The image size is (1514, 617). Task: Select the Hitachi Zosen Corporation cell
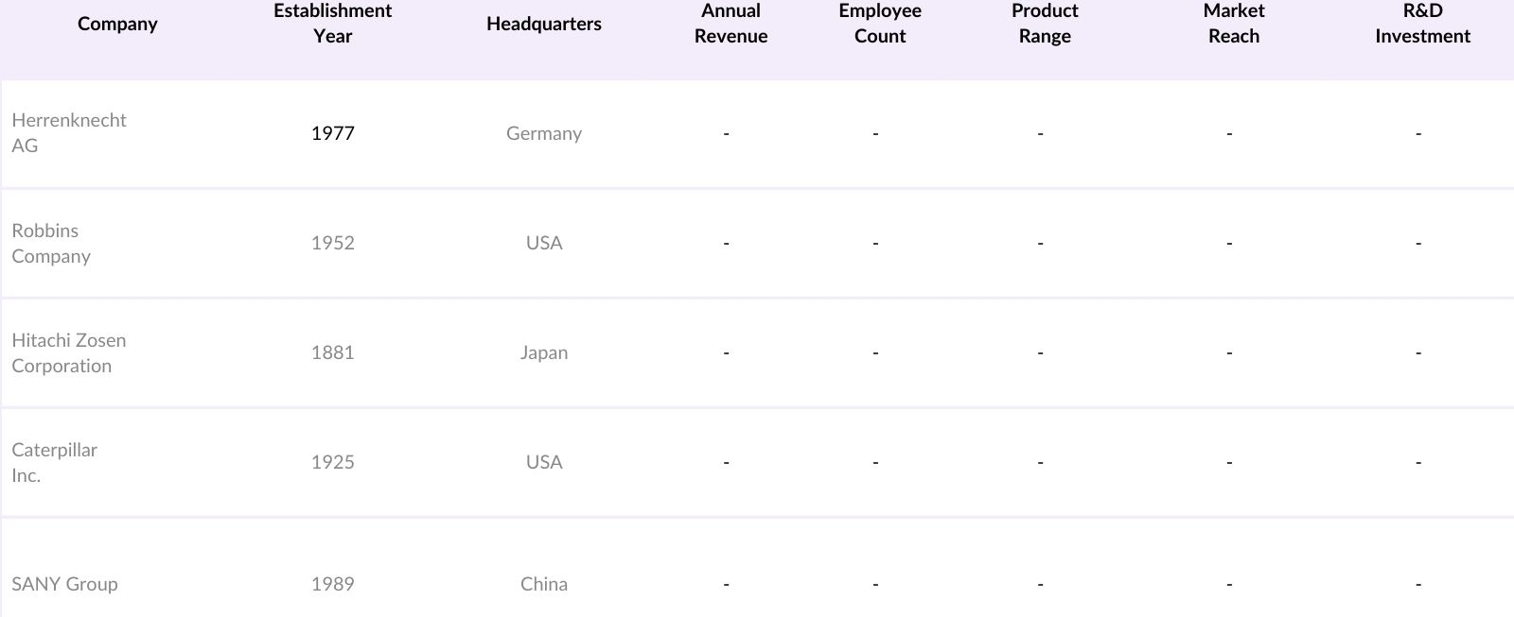69,352
